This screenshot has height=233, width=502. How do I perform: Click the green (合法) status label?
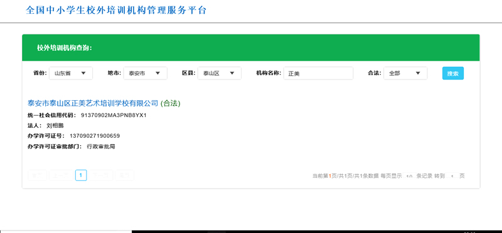coord(170,103)
